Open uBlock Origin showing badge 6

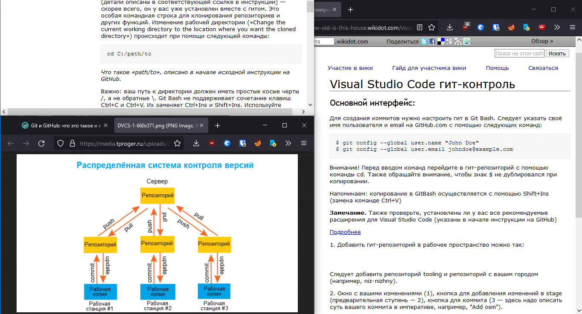(466, 26)
